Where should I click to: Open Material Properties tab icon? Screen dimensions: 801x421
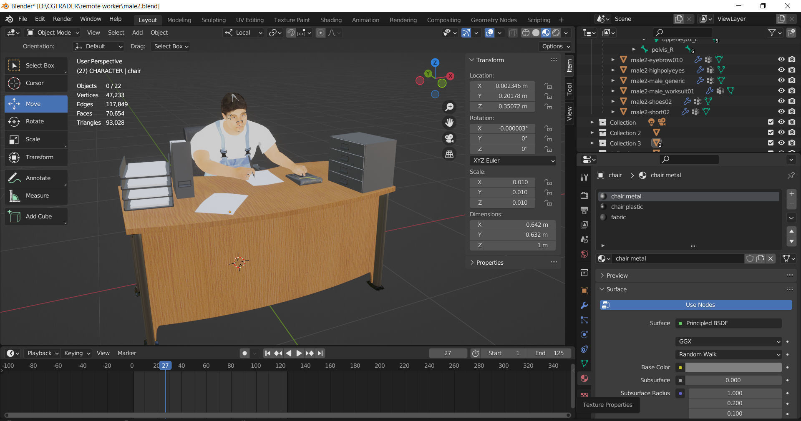(x=584, y=378)
